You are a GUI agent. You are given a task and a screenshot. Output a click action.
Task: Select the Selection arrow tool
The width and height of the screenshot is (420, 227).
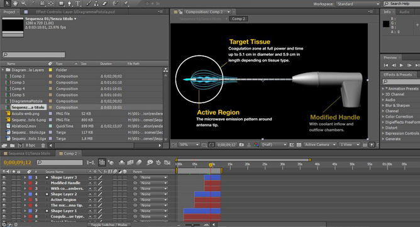click(8, 4)
